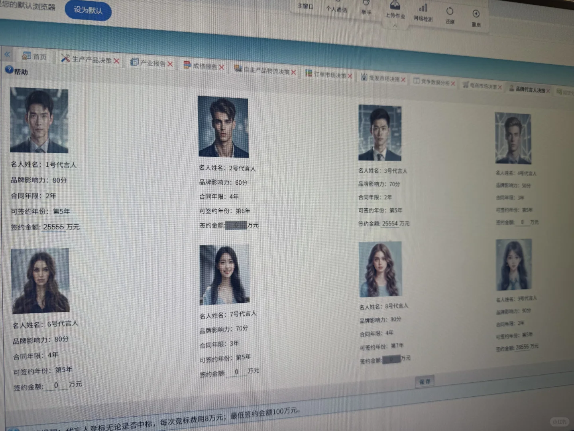The height and width of the screenshot is (431, 574).
Task: Click the 4号代言人 portrait photo
Action: tap(513, 138)
